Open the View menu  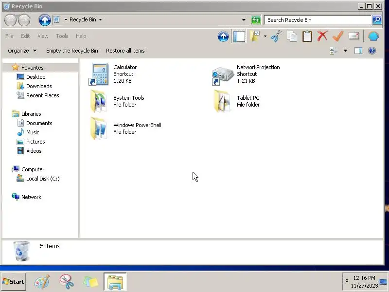[43, 36]
